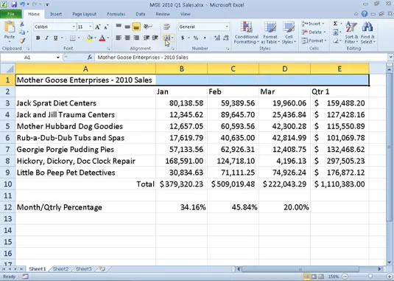Apply Comma Style number format
394x281 pixels.
click(205, 38)
